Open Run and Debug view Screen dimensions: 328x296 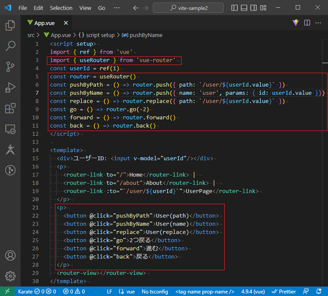pos(10,88)
